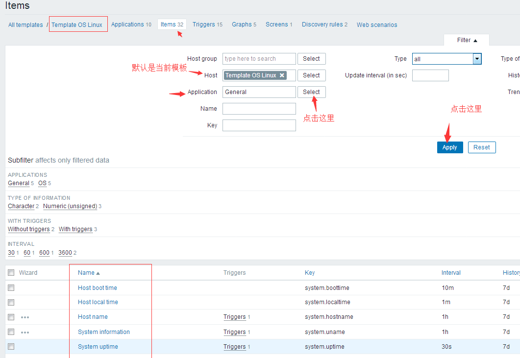The height and width of the screenshot is (358, 520).
Task: Sort items by Name column header
Action: 86,273
